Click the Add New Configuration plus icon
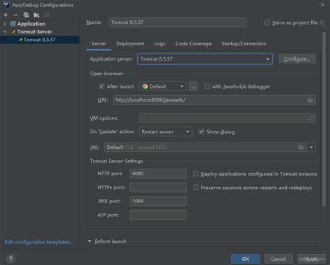Image resolution: width=330 pixels, height=265 pixels. (6, 15)
